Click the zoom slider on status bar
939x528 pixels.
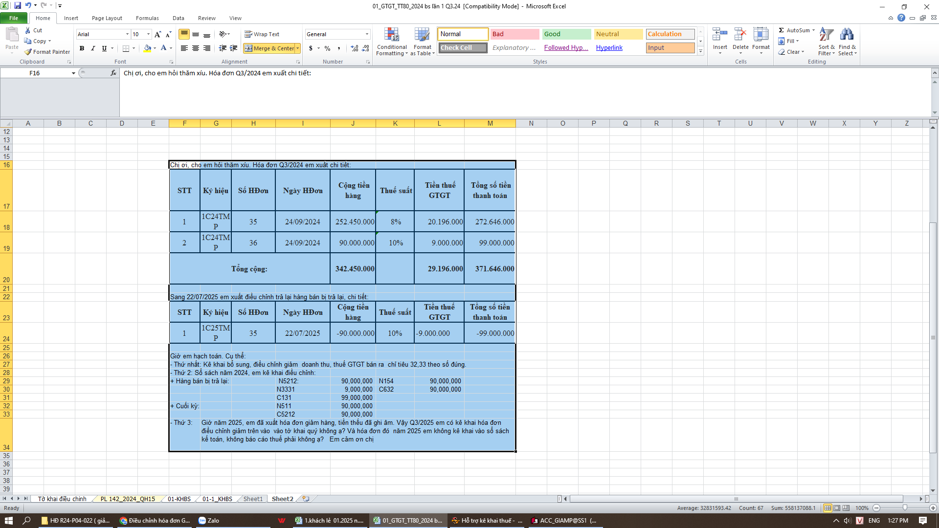905,508
